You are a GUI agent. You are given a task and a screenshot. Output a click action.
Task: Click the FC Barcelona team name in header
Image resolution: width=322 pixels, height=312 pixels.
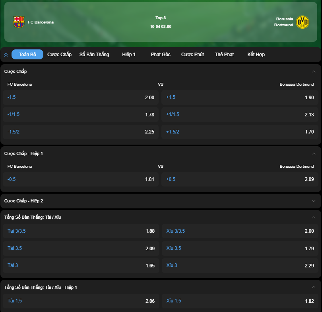click(x=41, y=22)
